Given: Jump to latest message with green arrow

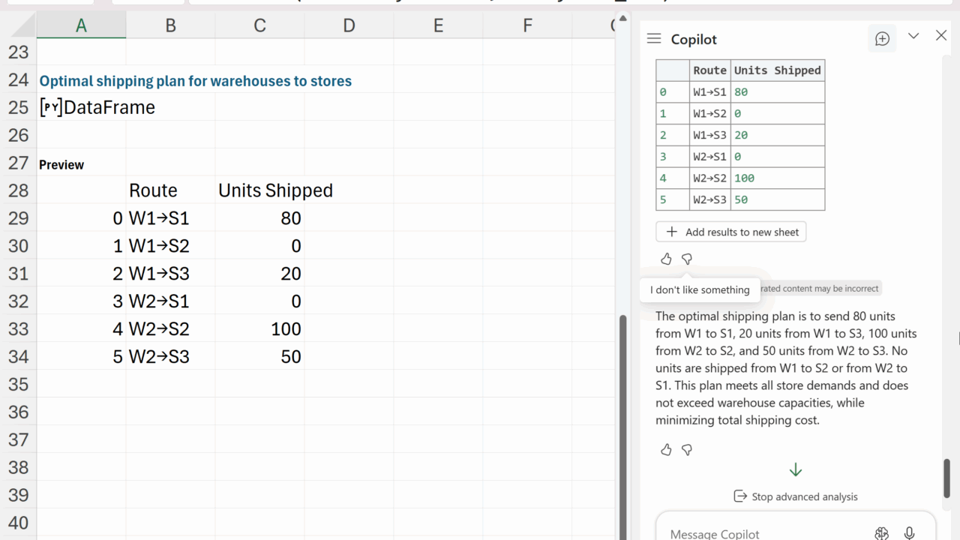Looking at the screenshot, I should pyautogui.click(x=796, y=470).
